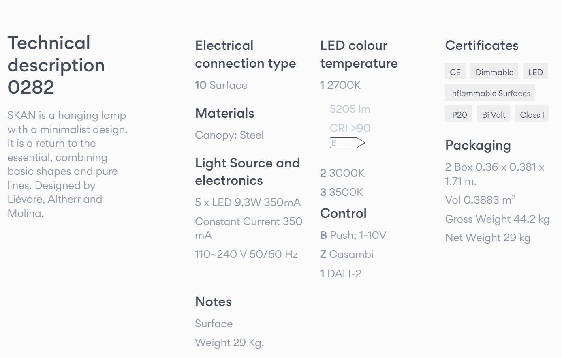Click the LED colour temperature heading
The height and width of the screenshot is (358, 562).
(359, 54)
